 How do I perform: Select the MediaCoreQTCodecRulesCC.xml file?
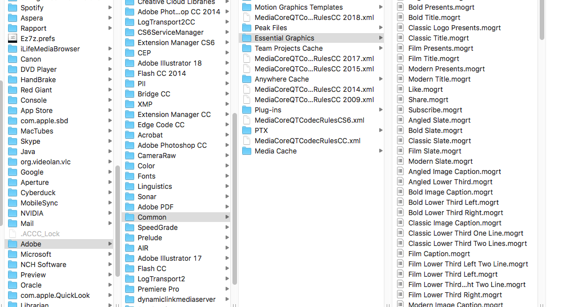(x=311, y=141)
